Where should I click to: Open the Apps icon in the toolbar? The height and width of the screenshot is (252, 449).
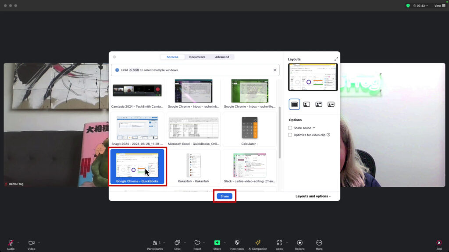[x=280, y=243]
